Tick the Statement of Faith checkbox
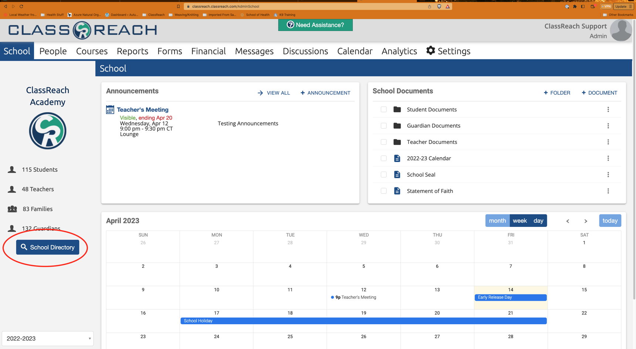 click(383, 191)
